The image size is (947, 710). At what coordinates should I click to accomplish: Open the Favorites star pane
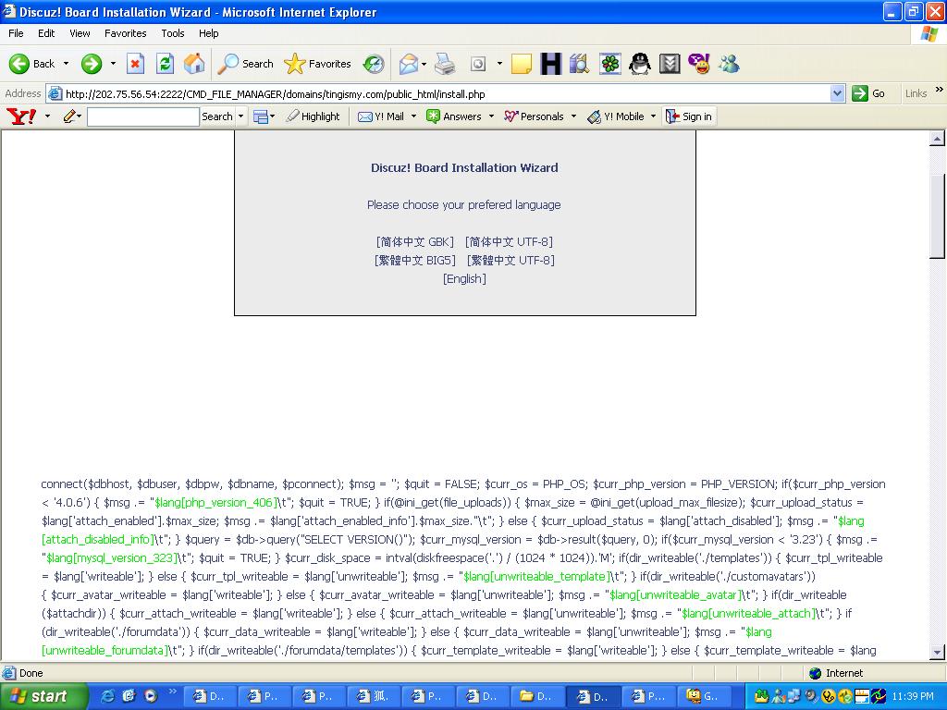318,64
